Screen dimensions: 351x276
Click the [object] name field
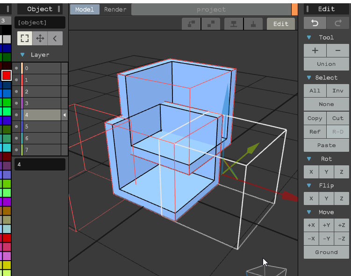coord(40,22)
